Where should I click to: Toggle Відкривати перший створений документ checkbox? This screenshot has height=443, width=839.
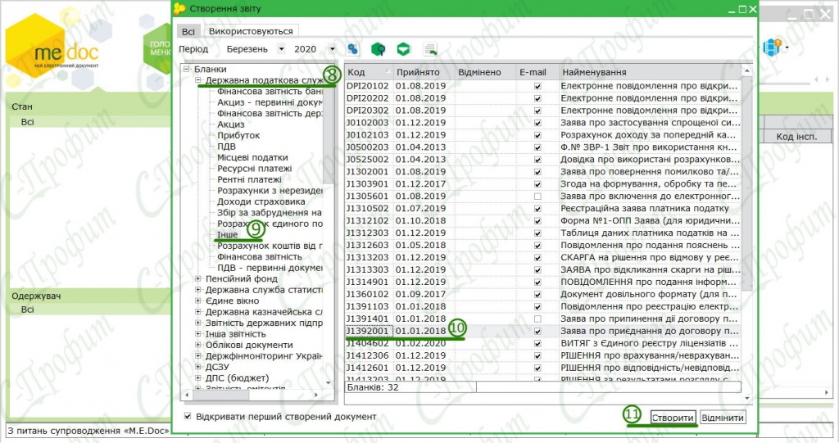point(188,416)
